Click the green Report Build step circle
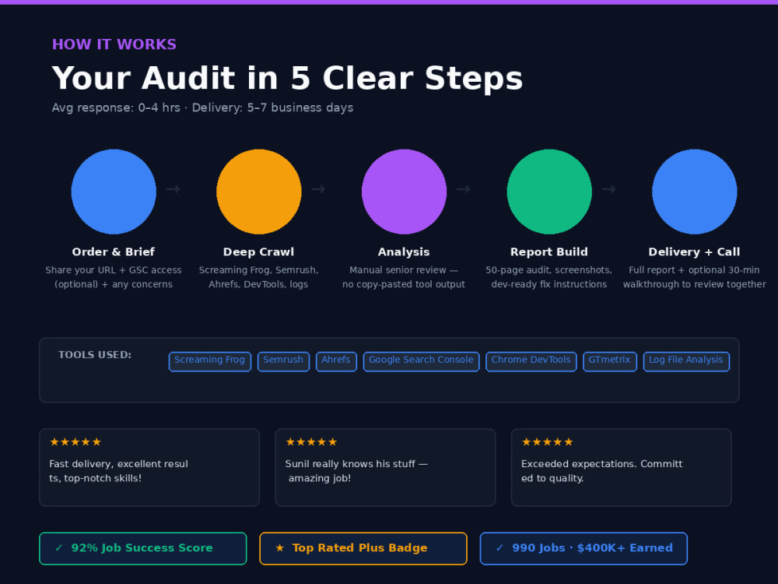Screen dimensions: 778x584 point(549,192)
